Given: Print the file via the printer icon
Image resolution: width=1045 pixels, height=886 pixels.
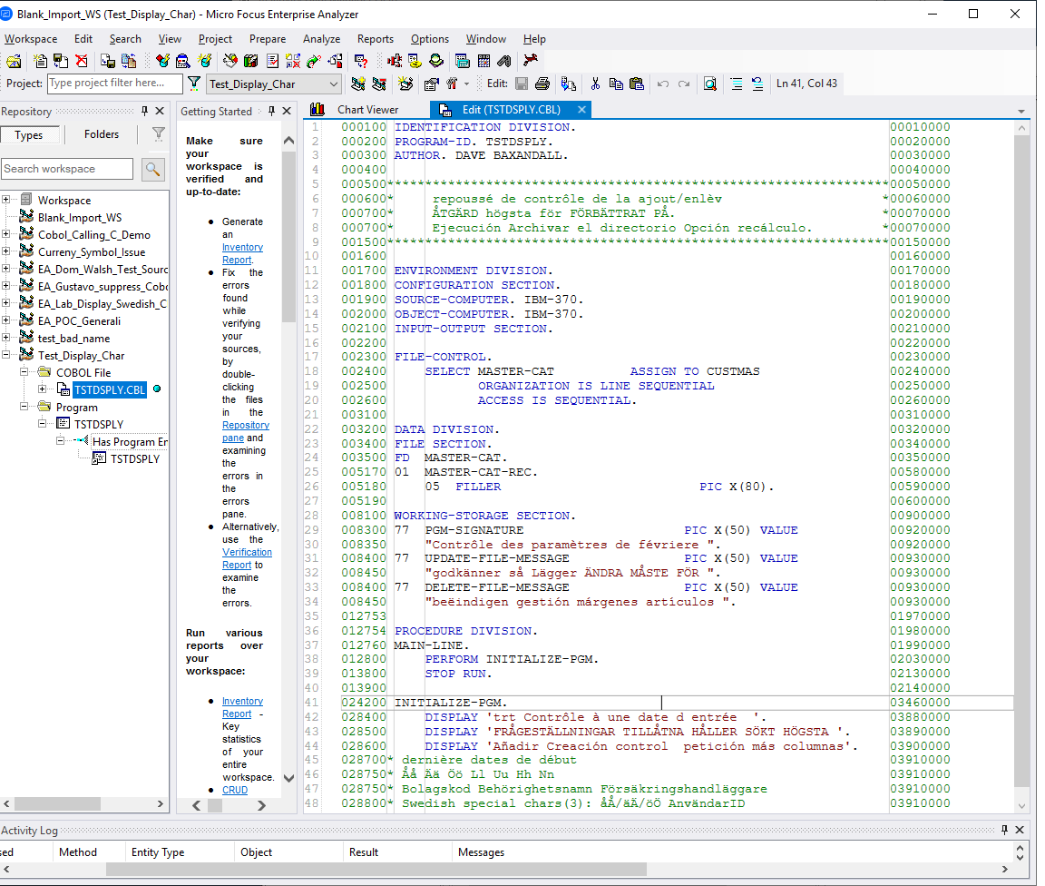Looking at the screenshot, I should coord(541,83).
